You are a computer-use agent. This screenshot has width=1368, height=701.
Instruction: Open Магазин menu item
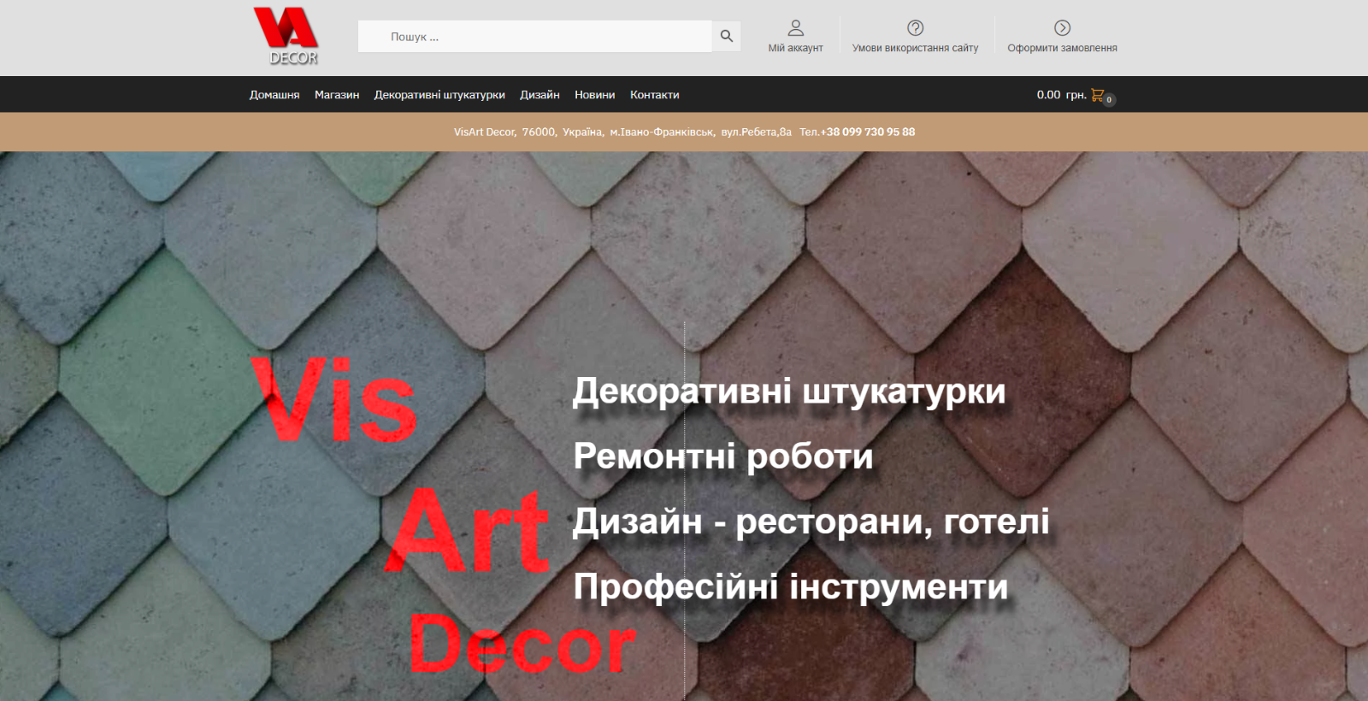pos(337,95)
